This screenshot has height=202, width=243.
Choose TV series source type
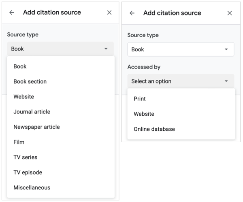tap(25, 157)
